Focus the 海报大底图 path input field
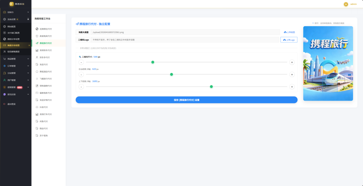 pyautogui.click(x=185, y=32)
